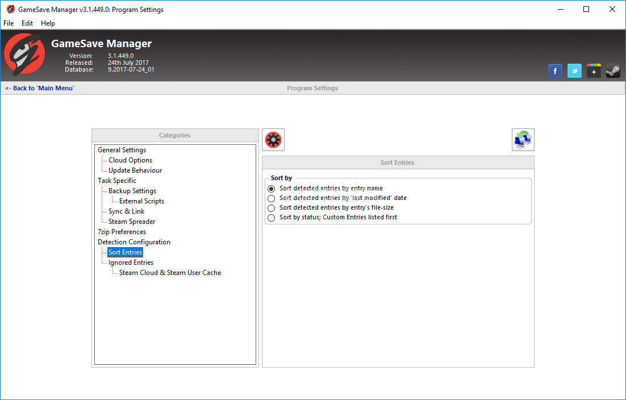Click the Categories panel header

[175, 135]
